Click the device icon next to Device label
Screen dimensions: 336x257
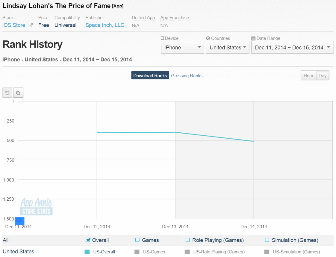point(162,38)
